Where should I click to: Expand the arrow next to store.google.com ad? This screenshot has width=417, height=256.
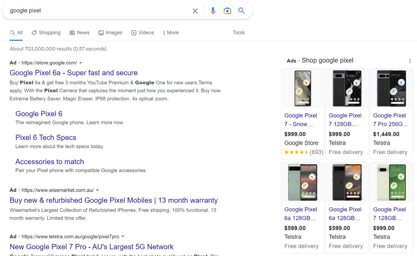(x=81, y=63)
